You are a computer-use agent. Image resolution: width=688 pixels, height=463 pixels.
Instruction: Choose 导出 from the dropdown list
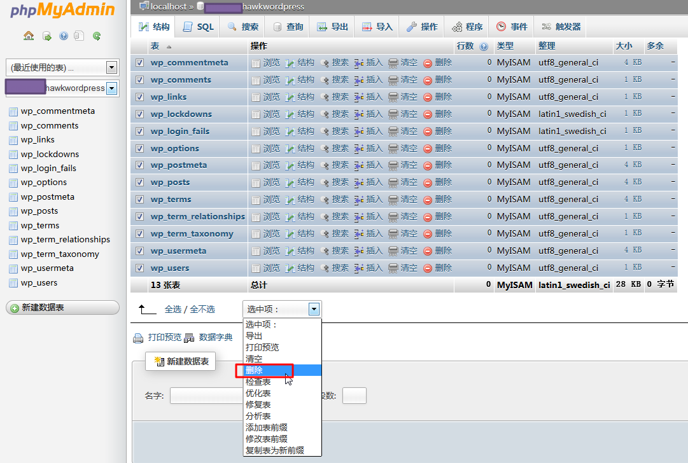(283, 336)
